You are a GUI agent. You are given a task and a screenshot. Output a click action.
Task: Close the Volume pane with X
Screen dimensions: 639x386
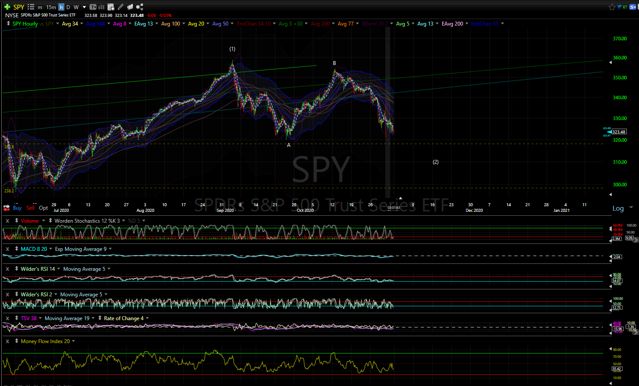[x=7, y=221]
